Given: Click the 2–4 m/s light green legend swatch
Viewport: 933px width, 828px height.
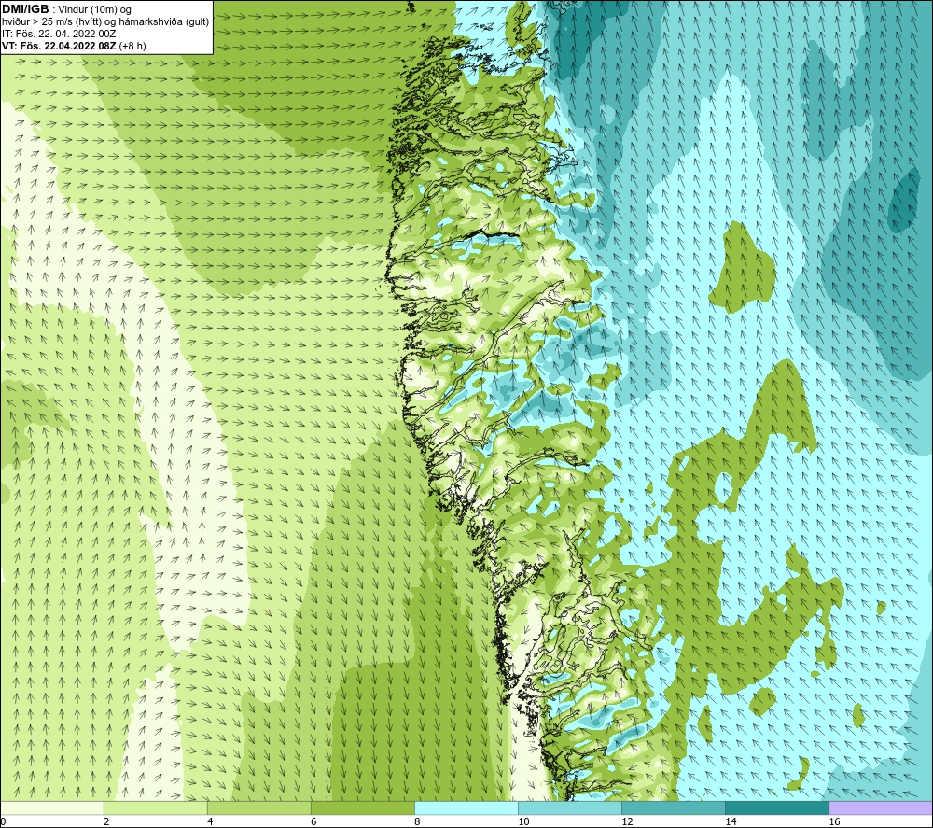Looking at the screenshot, I should coord(156,807).
